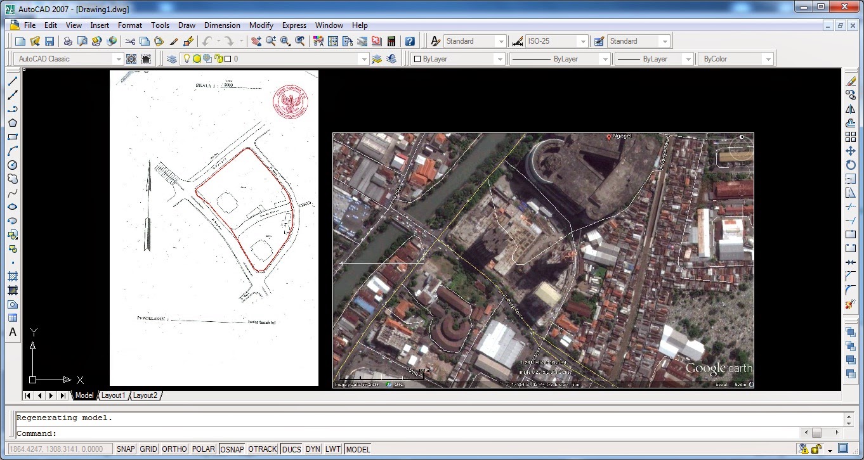Start the Revision Cloud tool
This screenshot has width=864, height=460.
tap(13, 179)
